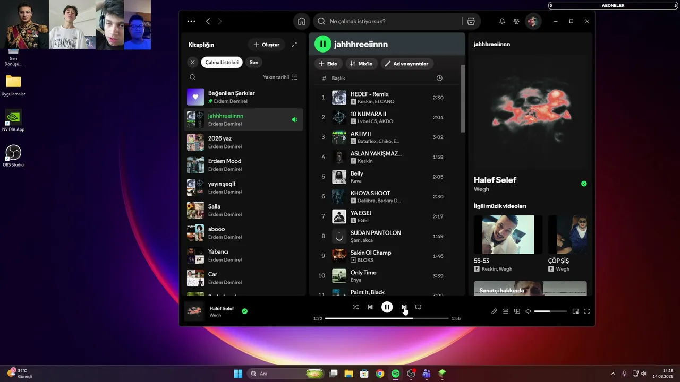The width and height of the screenshot is (680, 382).
Task: Click the search field 'Ne çalmak istiyorsun?'
Action: point(389,21)
